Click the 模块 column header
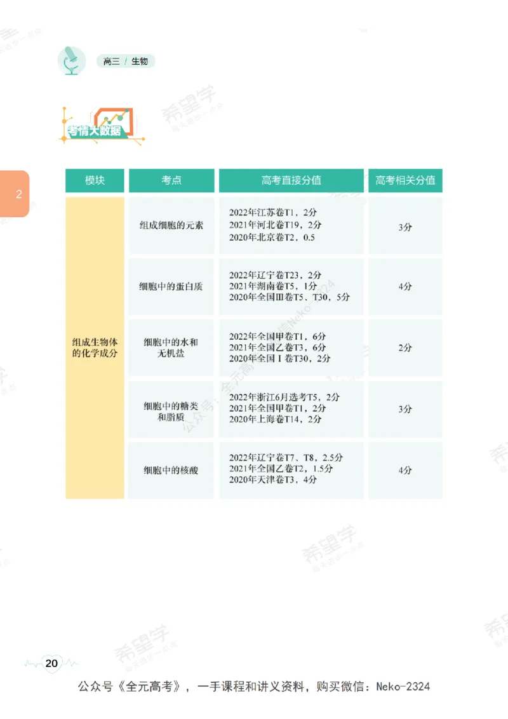The image size is (508, 719). point(94,180)
